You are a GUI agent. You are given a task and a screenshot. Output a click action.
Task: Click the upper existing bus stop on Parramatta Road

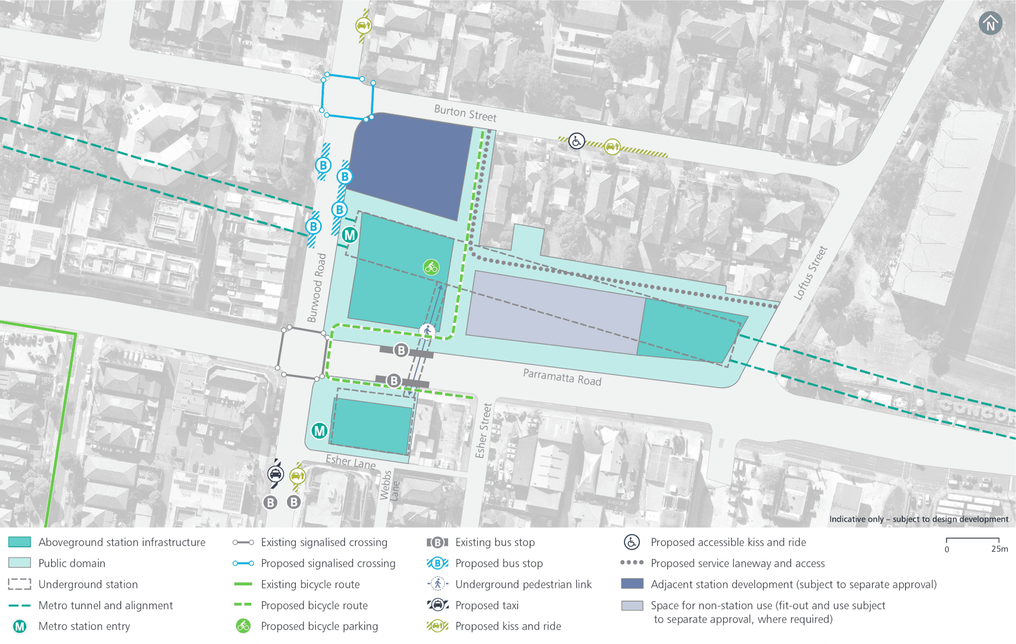tap(401, 350)
